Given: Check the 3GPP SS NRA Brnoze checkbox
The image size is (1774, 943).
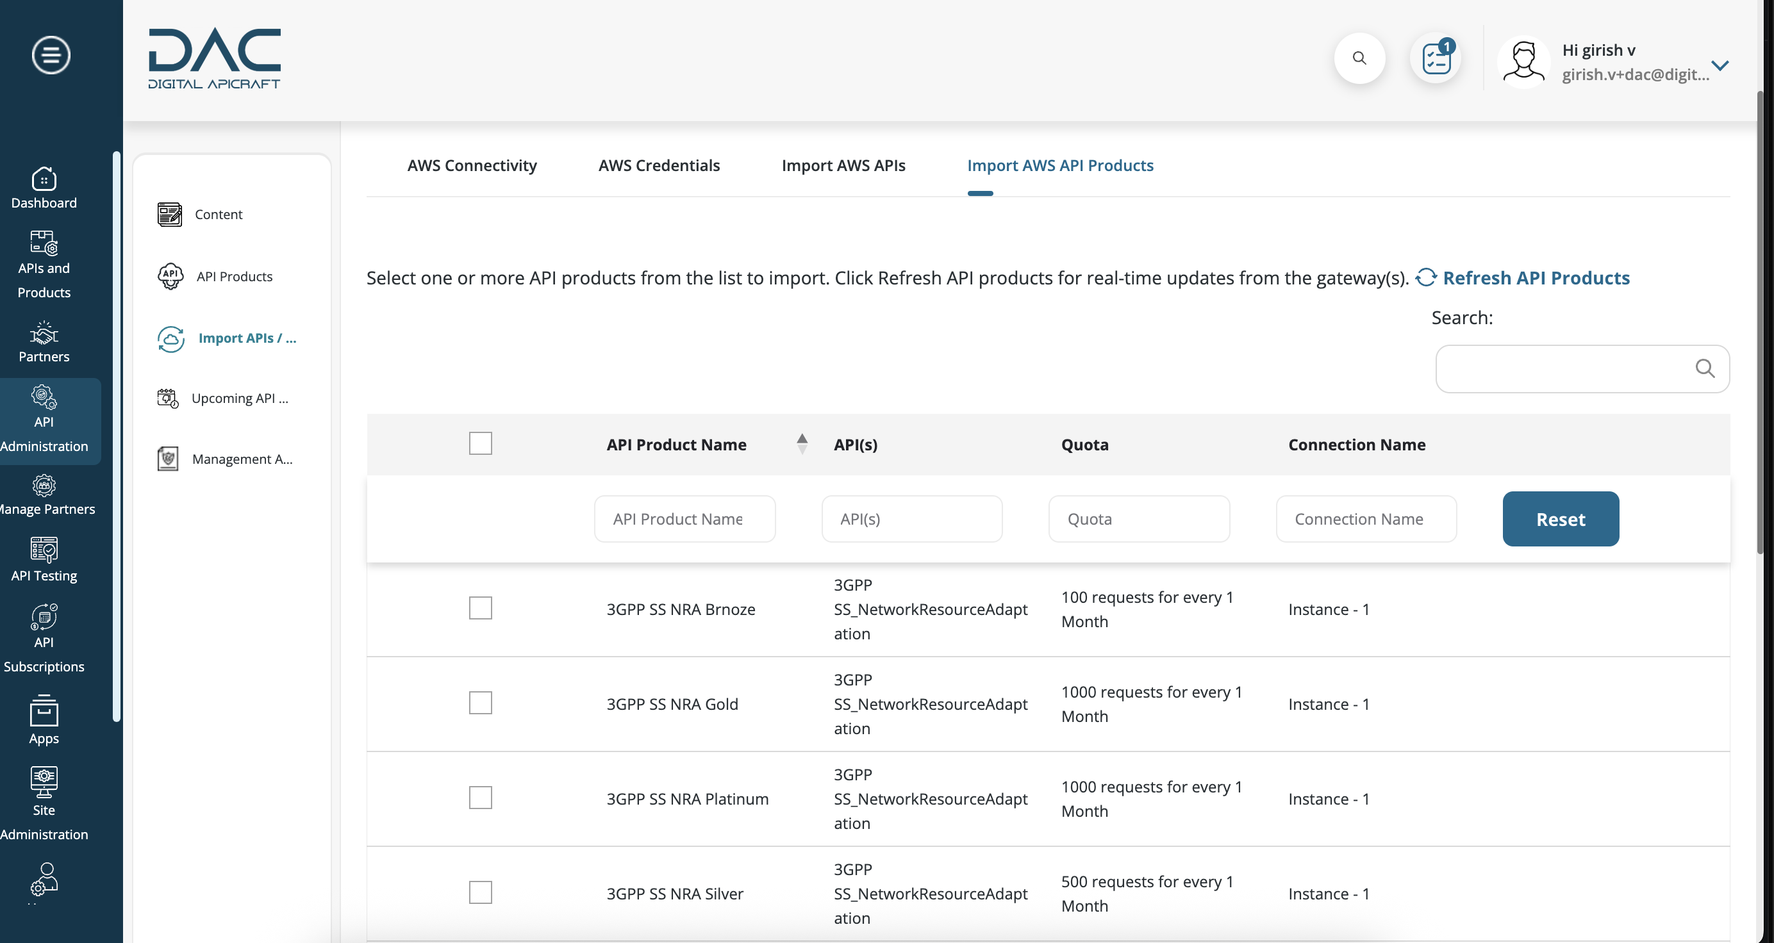Looking at the screenshot, I should (480, 609).
